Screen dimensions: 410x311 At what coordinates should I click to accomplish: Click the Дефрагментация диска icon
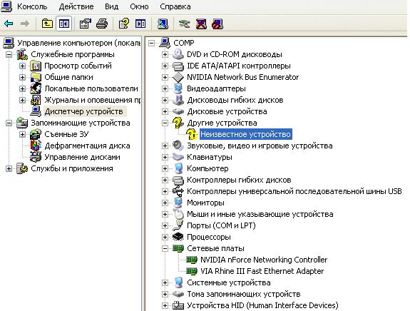pos(36,146)
